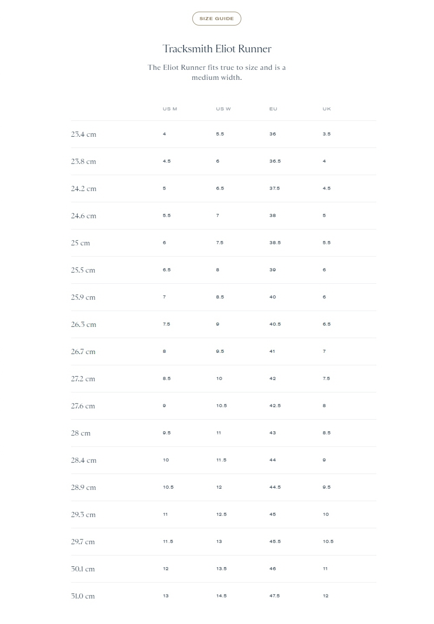Select the 23.4 cm row label
Viewport: 434px width, 624px height.
pyautogui.click(x=83, y=135)
